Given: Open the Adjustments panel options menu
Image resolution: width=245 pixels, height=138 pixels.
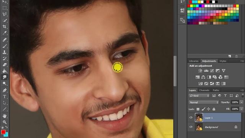Looking at the screenshot, I should pos(242,61).
